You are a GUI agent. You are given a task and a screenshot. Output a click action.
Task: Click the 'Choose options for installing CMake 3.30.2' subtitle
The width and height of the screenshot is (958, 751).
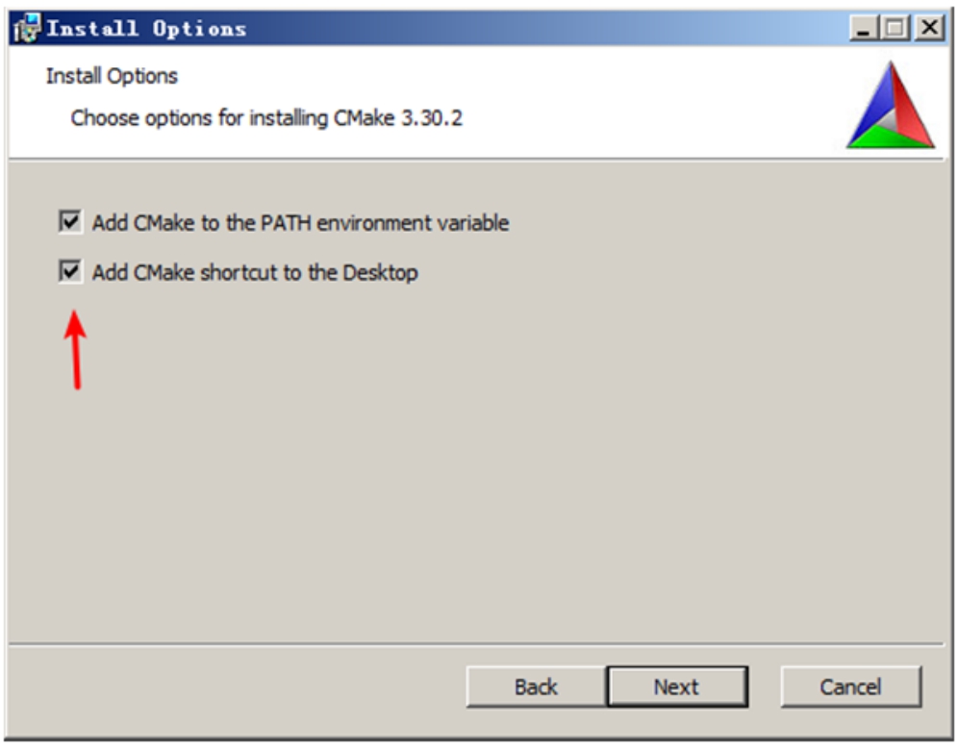(266, 117)
